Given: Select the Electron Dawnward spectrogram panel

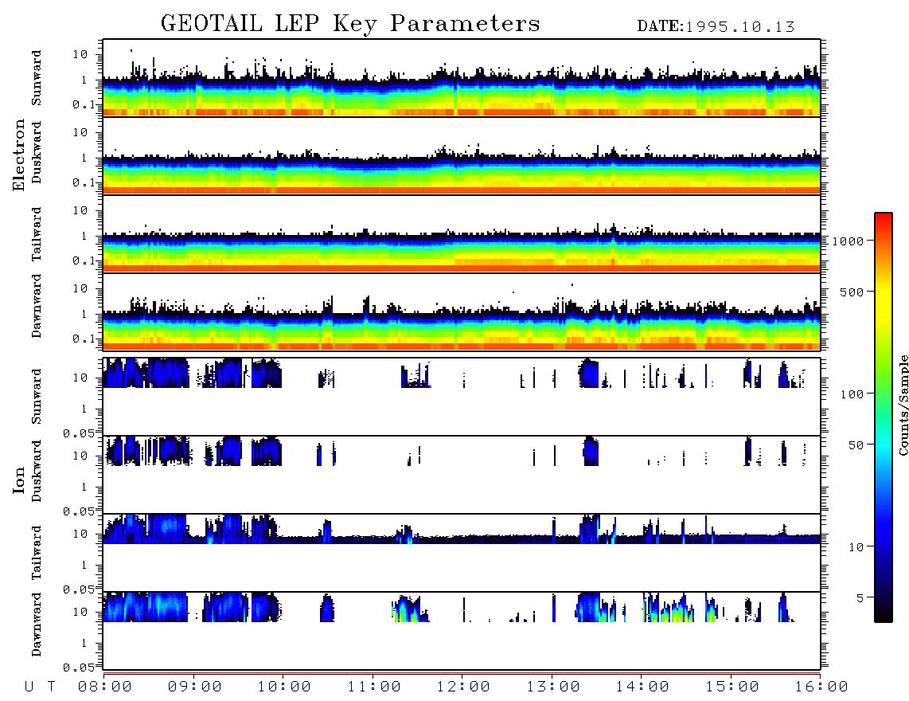Looking at the screenshot, I should 462,311.
